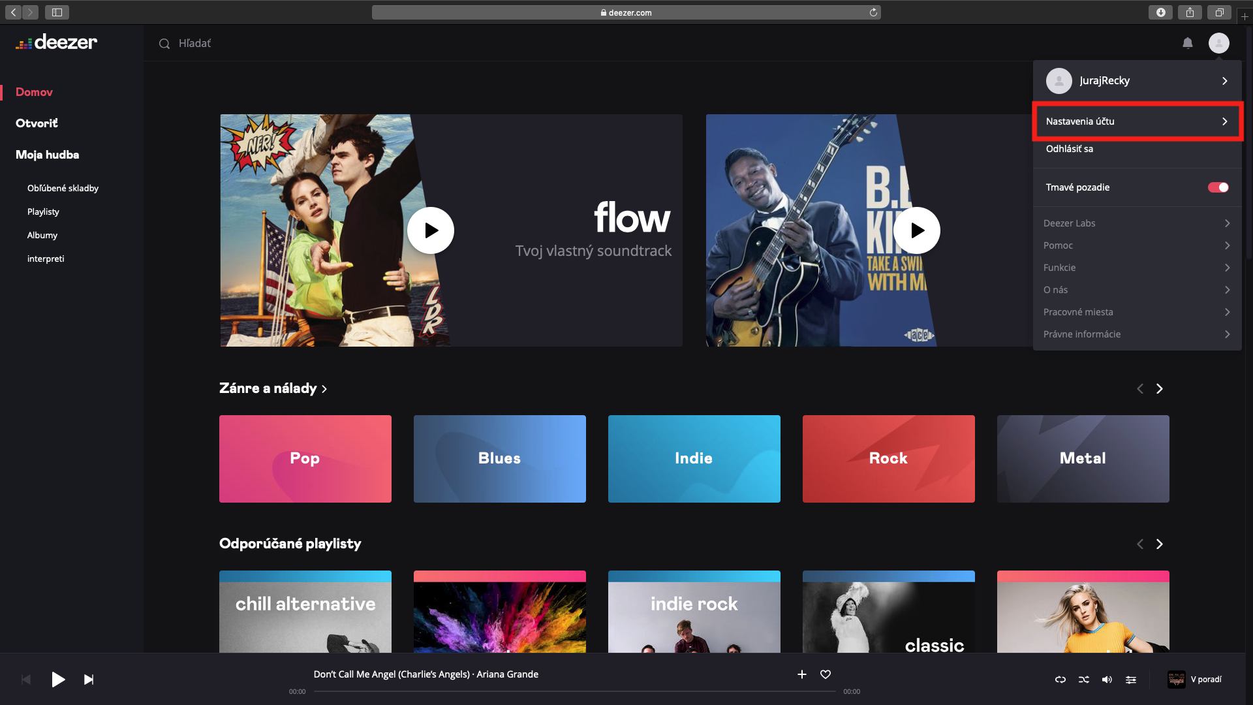Image resolution: width=1253 pixels, height=705 pixels.
Task: Show next genres with right arrow
Action: pos(1160,388)
